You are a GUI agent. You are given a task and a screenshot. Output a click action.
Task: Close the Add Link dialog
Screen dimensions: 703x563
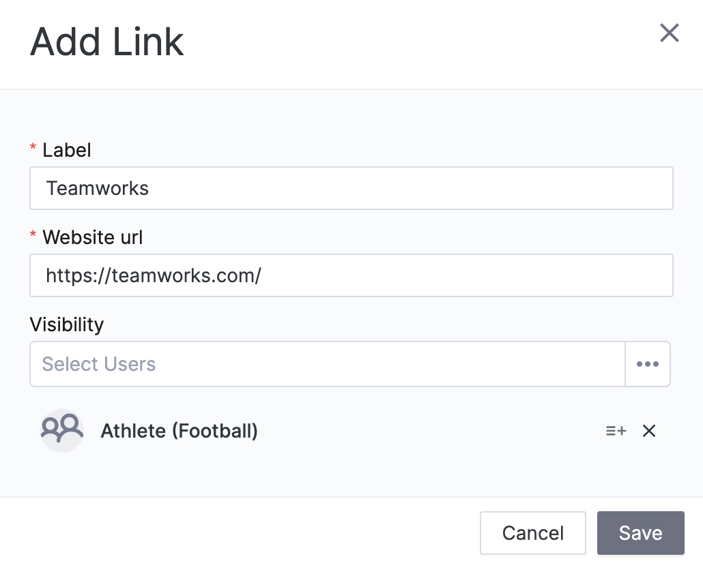(669, 33)
